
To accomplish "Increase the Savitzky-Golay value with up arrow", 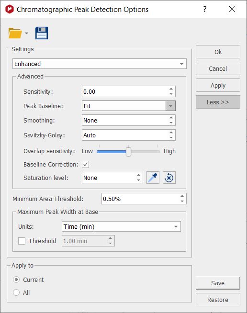I will [171, 133].
